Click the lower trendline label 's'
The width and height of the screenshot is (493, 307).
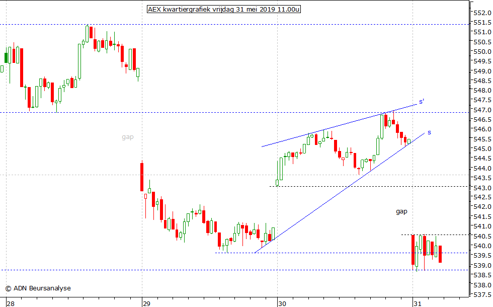click(x=429, y=133)
